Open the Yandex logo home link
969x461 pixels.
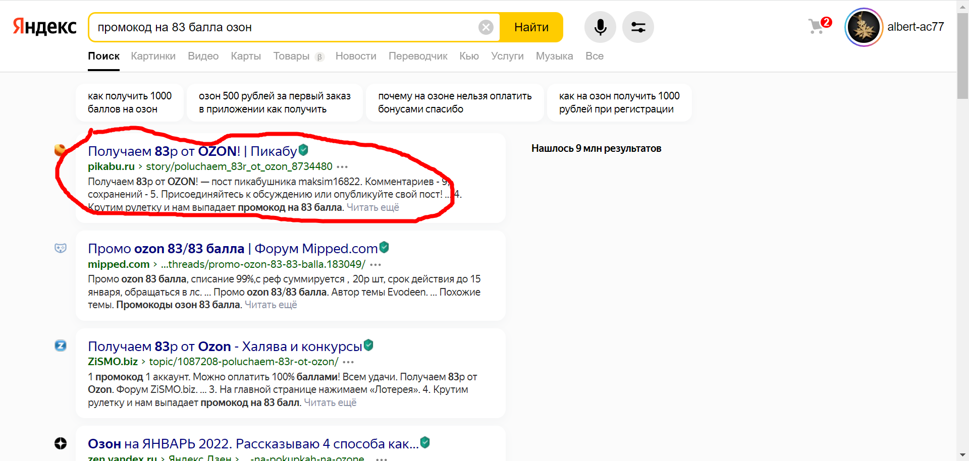click(x=44, y=27)
